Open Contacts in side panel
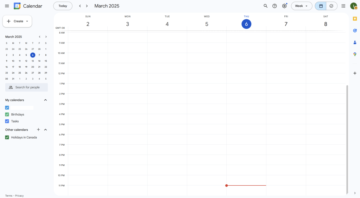The width and height of the screenshot is (360, 198). [x=355, y=42]
